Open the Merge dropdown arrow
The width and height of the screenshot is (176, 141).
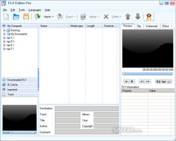click(x=99, y=17)
